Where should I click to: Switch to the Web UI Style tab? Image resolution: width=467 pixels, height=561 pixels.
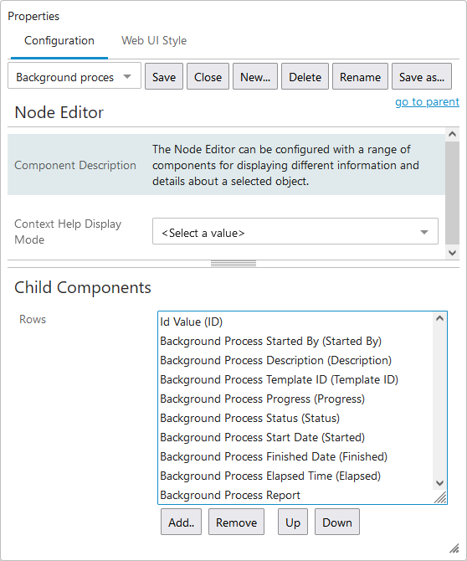click(x=154, y=41)
